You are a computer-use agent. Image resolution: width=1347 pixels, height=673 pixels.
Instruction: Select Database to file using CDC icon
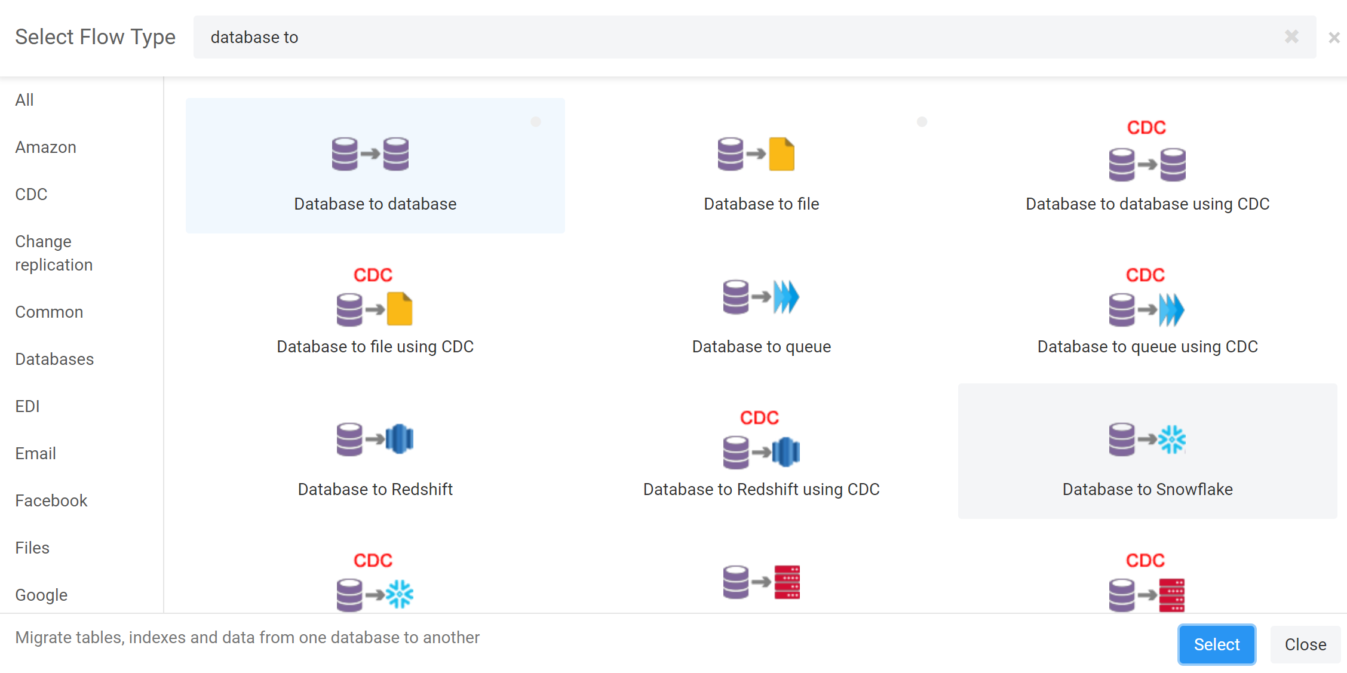click(x=375, y=309)
